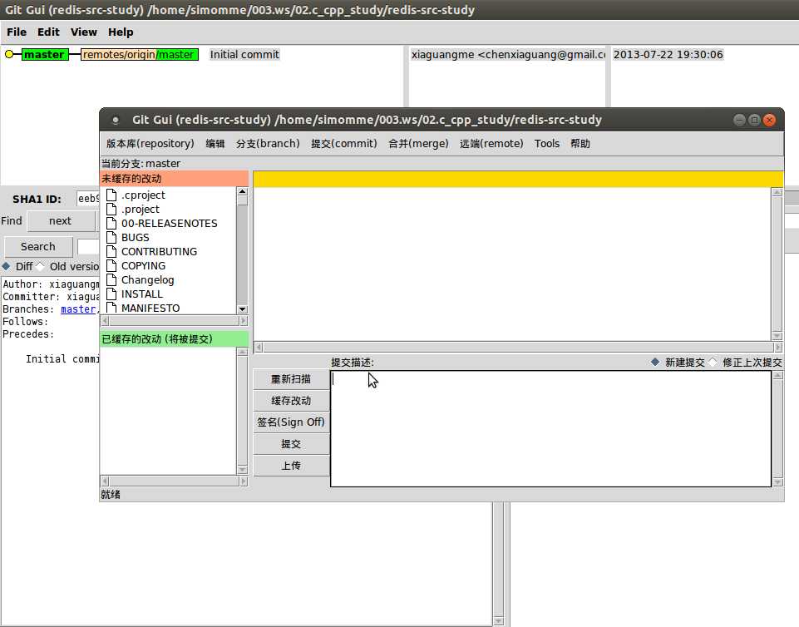Click yellow diff header bar
The height and width of the screenshot is (627, 799).
518,179
